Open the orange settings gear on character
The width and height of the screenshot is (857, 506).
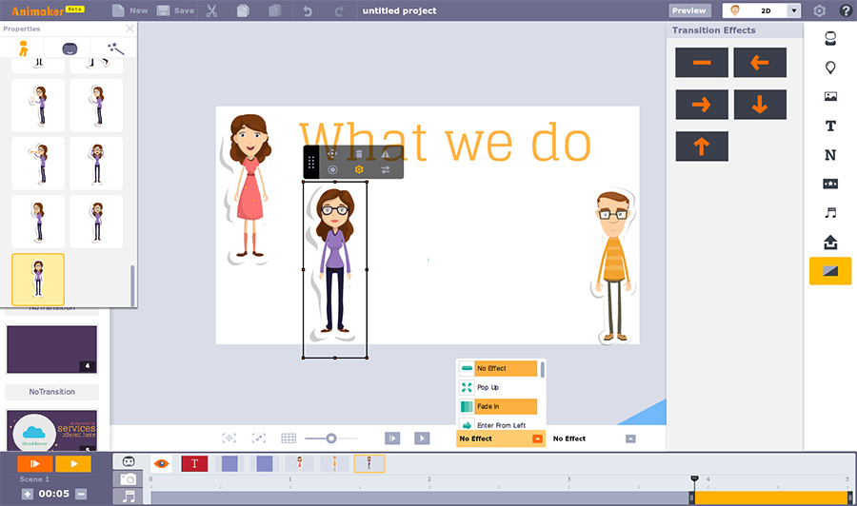click(x=359, y=170)
